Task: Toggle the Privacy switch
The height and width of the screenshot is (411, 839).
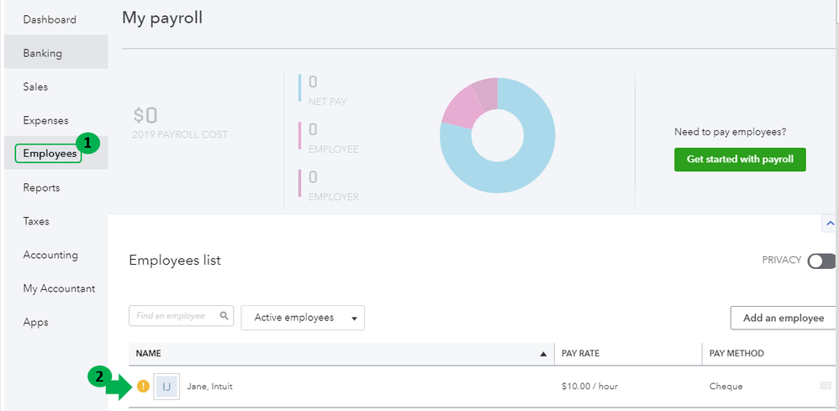Action: tap(821, 261)
